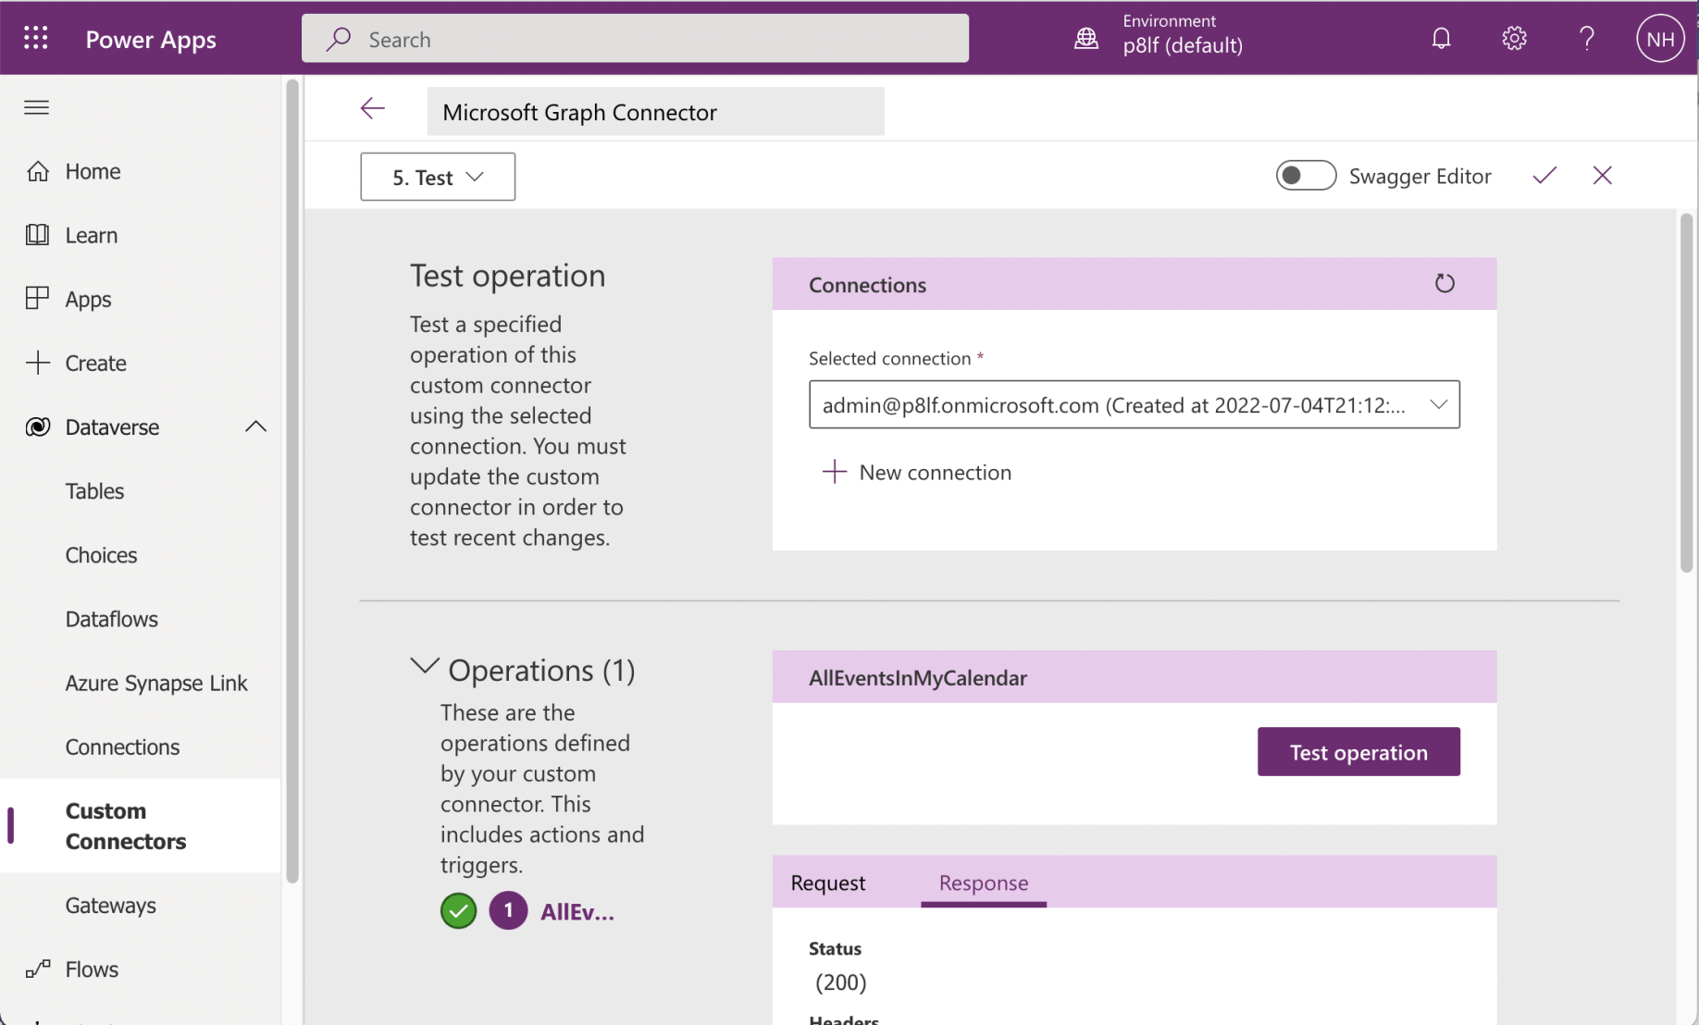
Task: Click the Test operation button
Action: pyautogui.click(x=1358, y=752)
